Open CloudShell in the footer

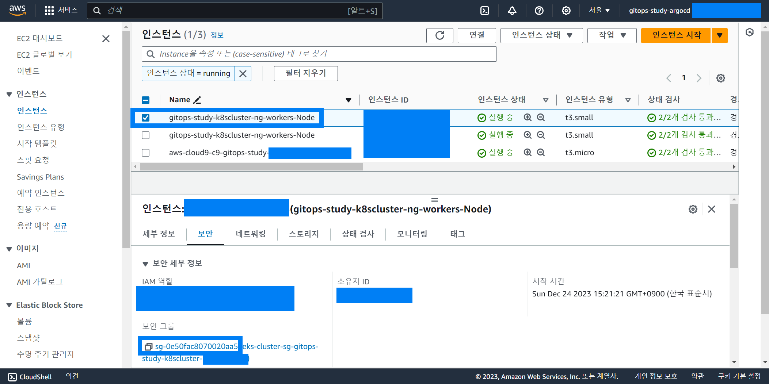tap(30, 377)
